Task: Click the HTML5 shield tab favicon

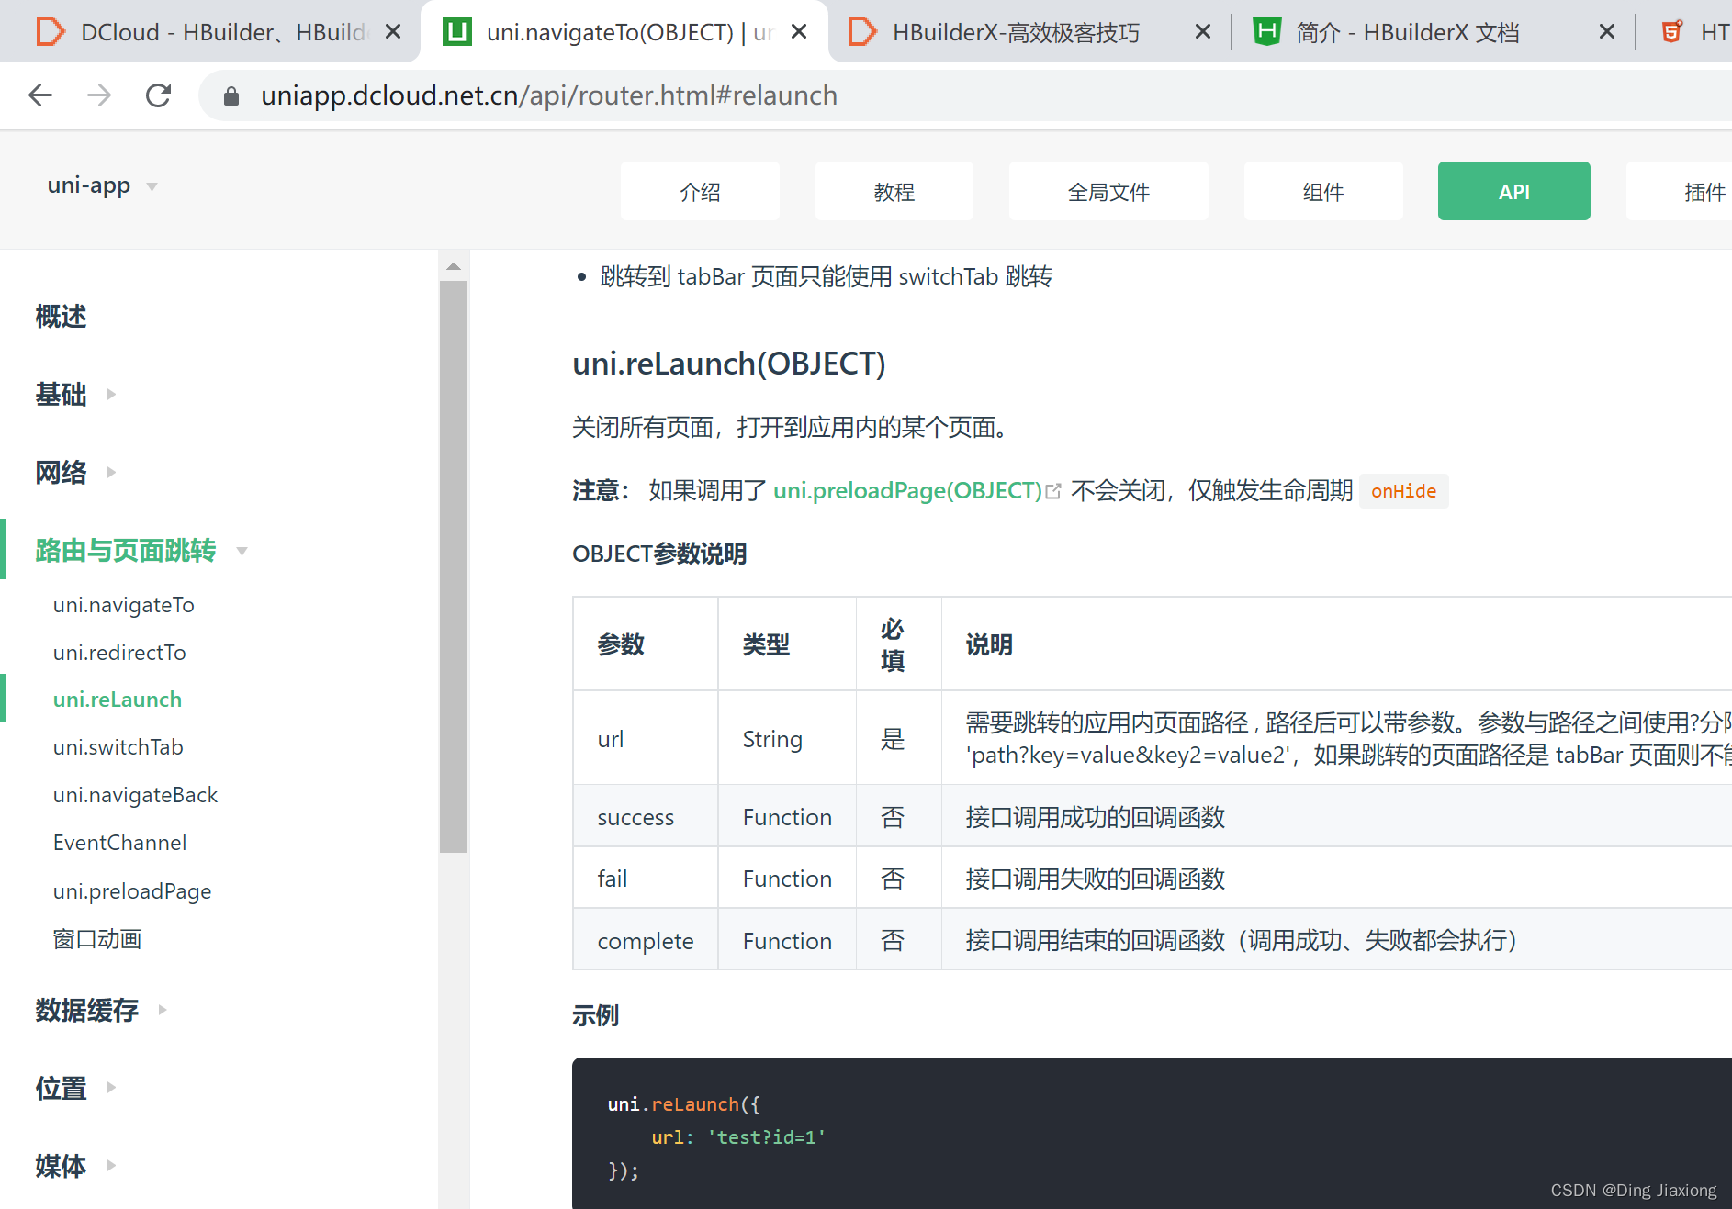Action: [x=1672, y=32]
